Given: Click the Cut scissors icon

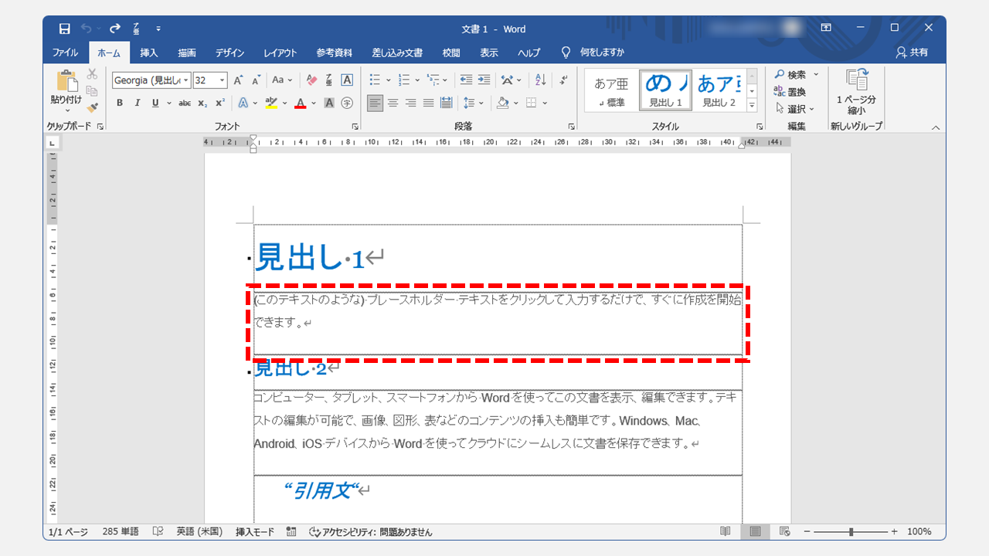Looking at the screenshot, I should coord(92,74).
